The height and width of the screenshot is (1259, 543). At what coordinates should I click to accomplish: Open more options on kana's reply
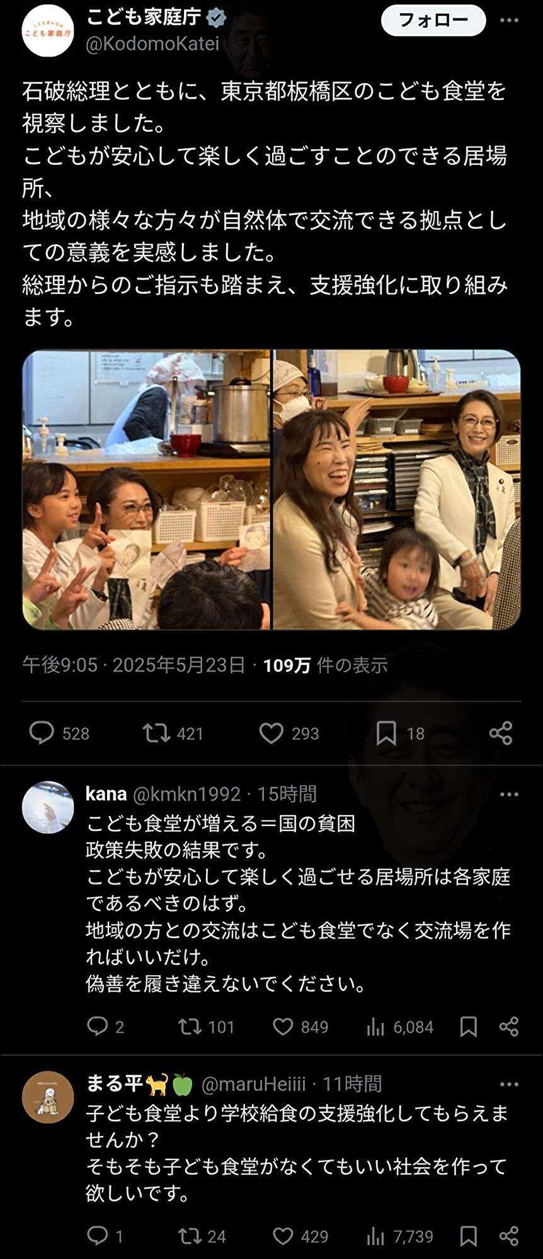coord(509,794)
